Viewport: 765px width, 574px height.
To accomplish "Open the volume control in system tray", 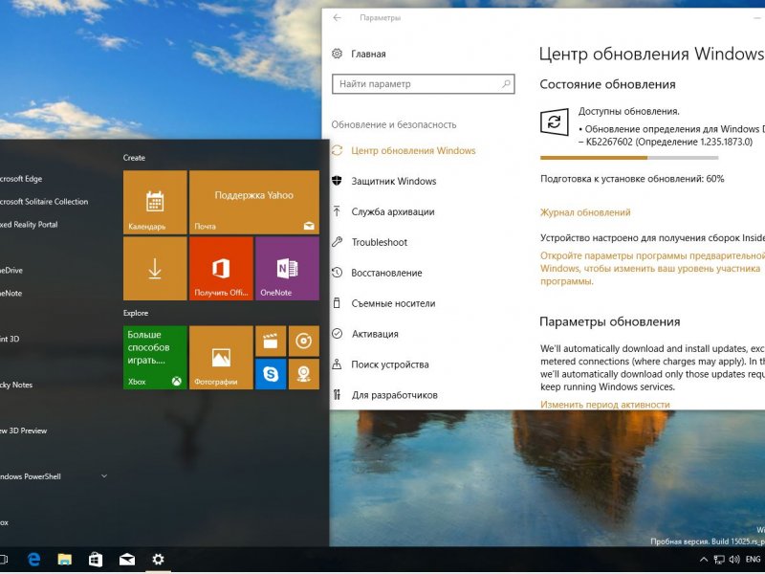I will 733,560.
